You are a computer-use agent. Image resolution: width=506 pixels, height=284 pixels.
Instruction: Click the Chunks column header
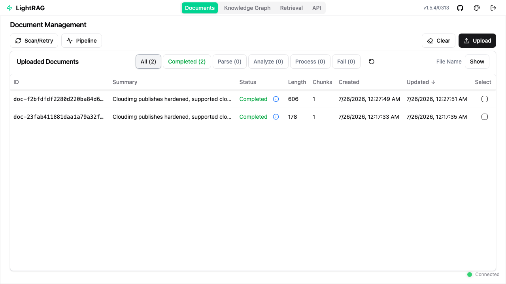point(323,82)
